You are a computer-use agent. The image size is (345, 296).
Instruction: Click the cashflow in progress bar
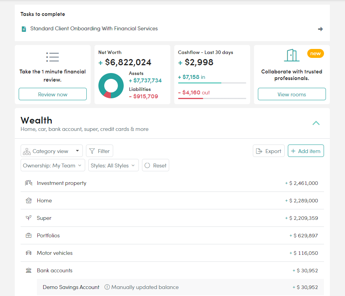212,83
